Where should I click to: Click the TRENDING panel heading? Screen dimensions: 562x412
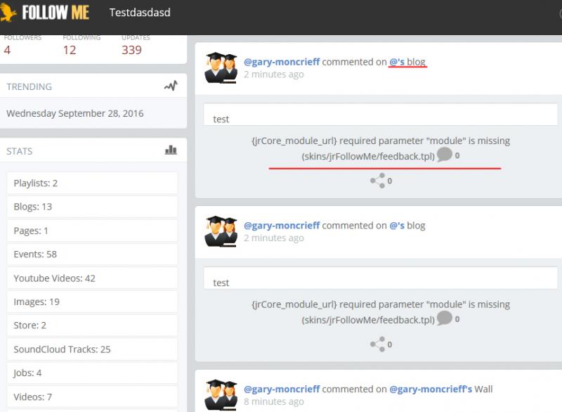(x=29, y=86)
